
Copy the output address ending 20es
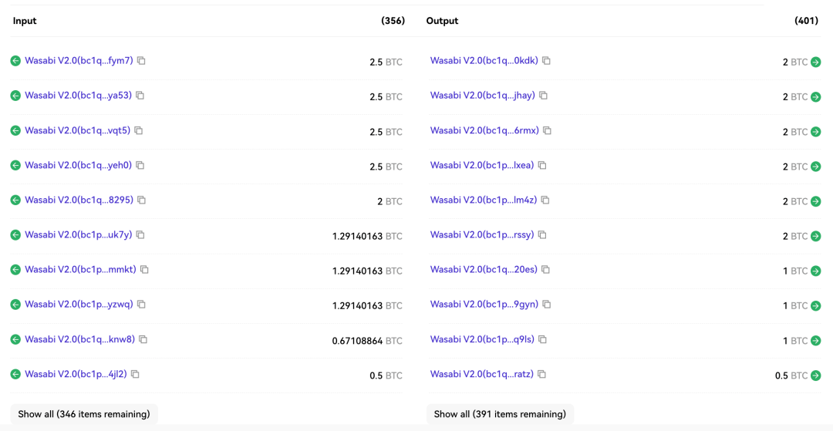tap(545, 270)
